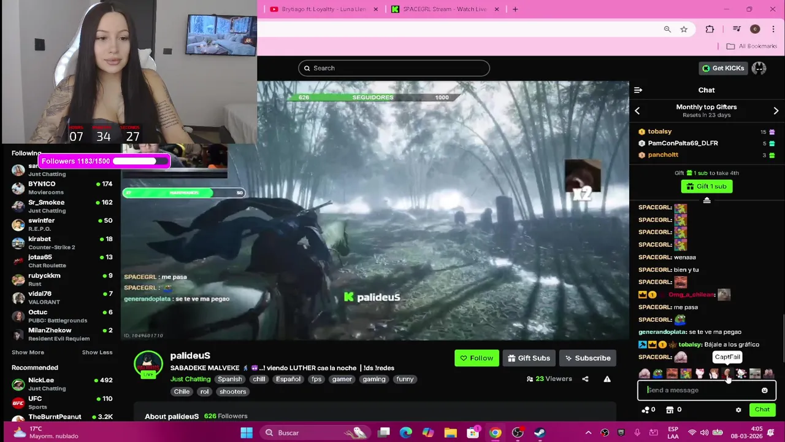The image size is (785, 442).
Task: Open a new browser tab
Action: point(515,9)
